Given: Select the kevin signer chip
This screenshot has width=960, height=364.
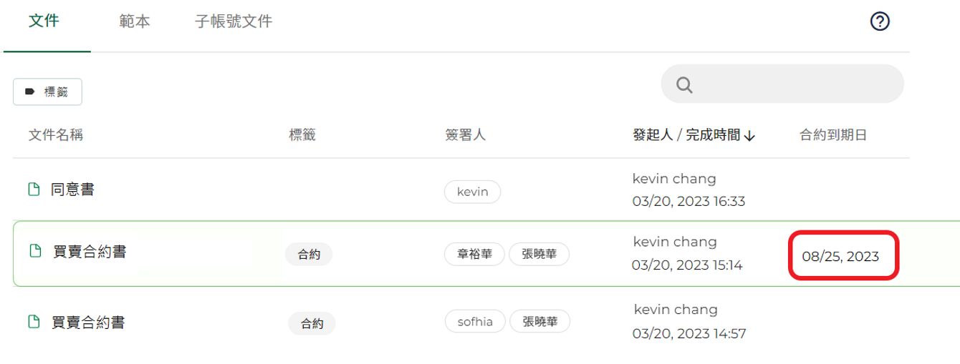Looking at the screenshot, I should (x=472, y=192).
